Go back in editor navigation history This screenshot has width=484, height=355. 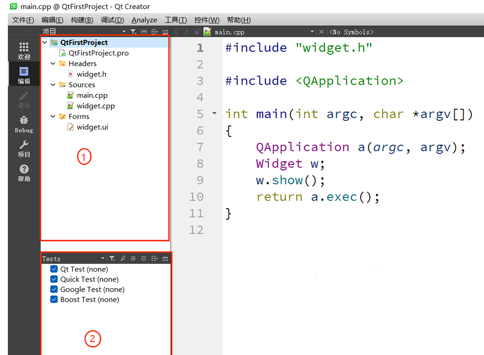point(176,32)
